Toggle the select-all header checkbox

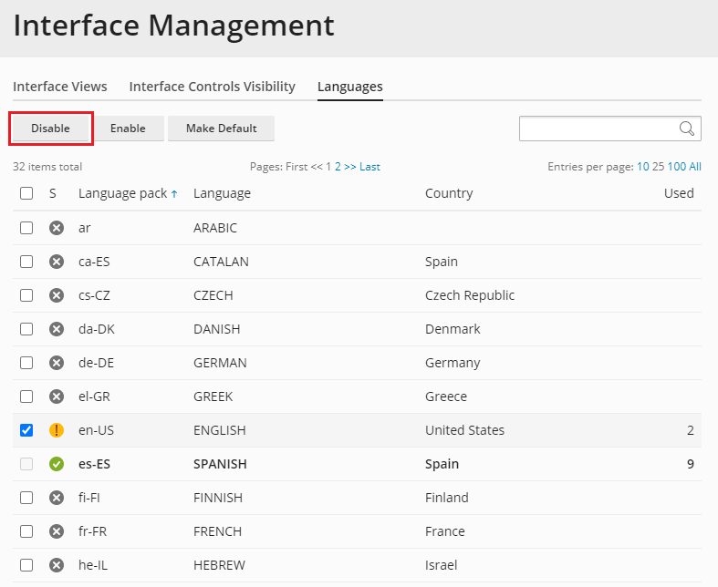coord(26,193)
